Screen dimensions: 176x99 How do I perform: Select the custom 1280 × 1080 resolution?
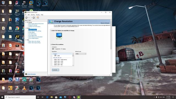[x=57, y=56]
